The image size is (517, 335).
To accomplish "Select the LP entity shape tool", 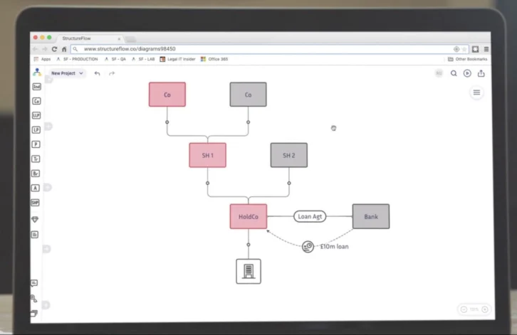I will pyautogui.click(x=36, y=130).
